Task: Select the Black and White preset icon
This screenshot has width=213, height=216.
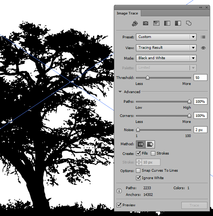Action: [x=178, y=23]
